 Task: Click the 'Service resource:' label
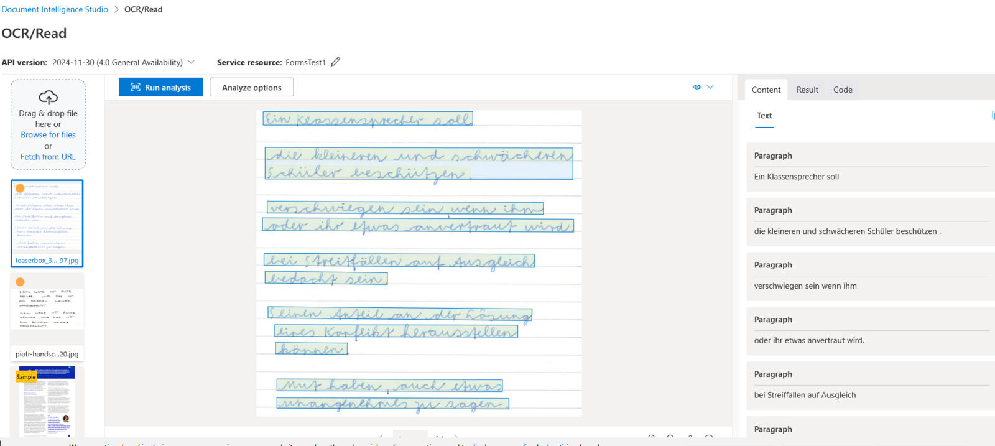[249, 62]
